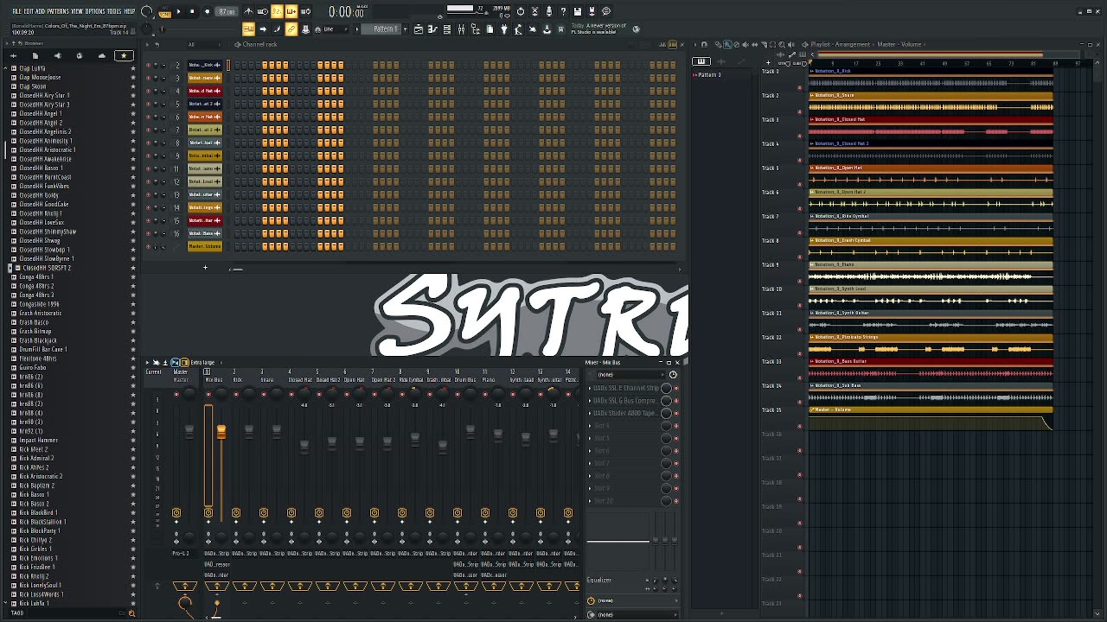Click Pattern 3 in the Playlist picker
The image size is (1107, 622).
click(709, 75)
